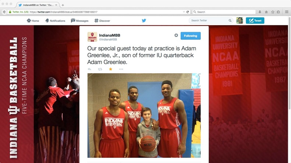Open the gear menu next to Following
Screen dimensions: 291x163
point(176,35)
